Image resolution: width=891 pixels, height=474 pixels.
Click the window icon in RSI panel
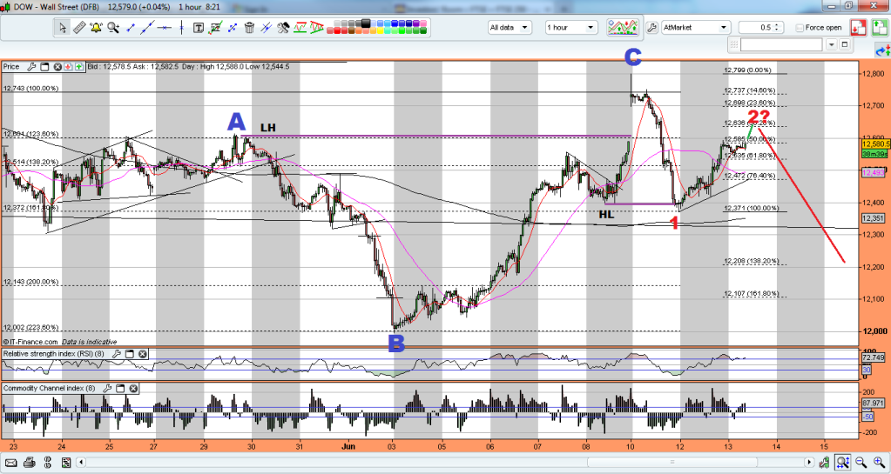click(130, 354)
